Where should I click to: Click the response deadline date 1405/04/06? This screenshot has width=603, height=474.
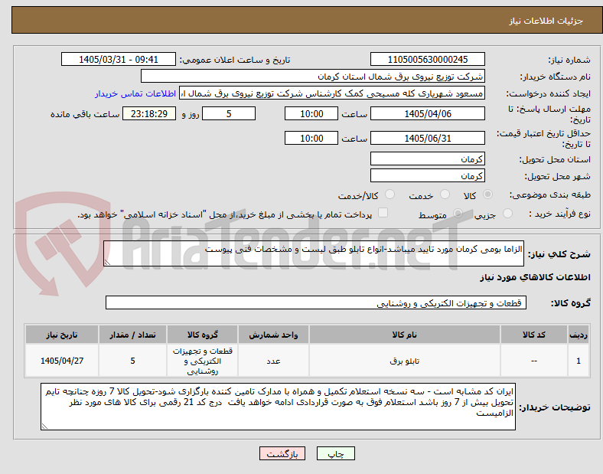(x=428, y=113)
